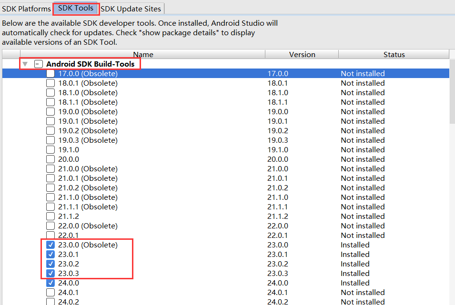Click version cell '23.0.2'
The width and height of the screenshot is (455, 305).
point(278,264)
